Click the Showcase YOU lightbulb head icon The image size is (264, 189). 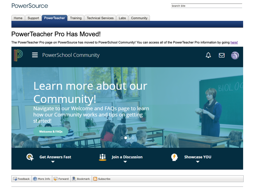pyautogui.click(x=174, y=157)
